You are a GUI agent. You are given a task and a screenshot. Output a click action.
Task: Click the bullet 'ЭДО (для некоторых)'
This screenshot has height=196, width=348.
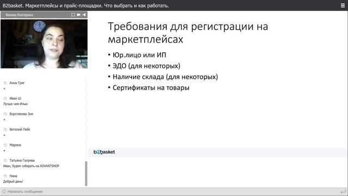(146, 66)
